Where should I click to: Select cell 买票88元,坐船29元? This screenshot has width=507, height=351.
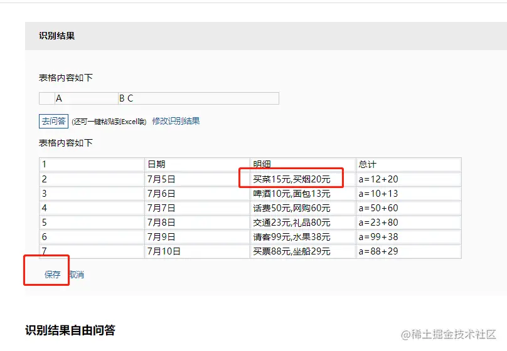pos(302,251)
